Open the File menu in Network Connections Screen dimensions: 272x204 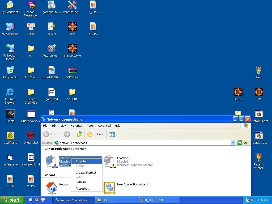45,126
